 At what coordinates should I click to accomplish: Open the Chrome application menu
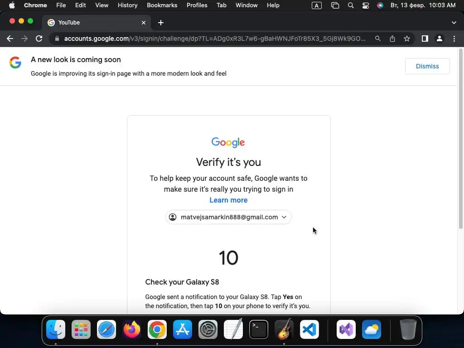click(35, 5)
